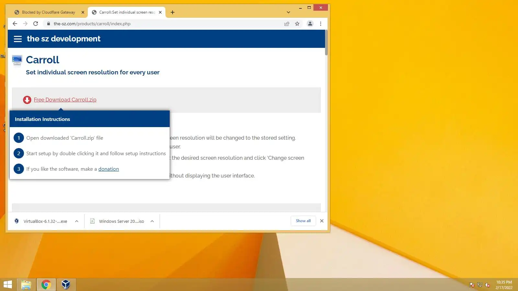This screenshot has height=291, width=518.
Task: Click the Windows Server ISO file icon in downloads
Action: pyautogui.click(x=92, y=221)
